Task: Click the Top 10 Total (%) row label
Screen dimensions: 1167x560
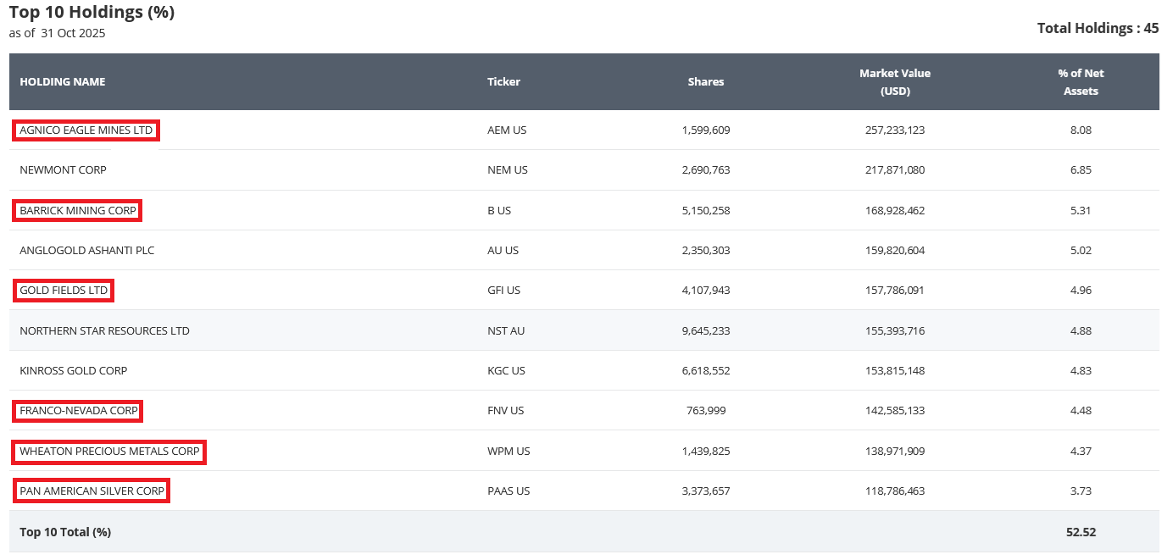Action: point(65,532)
